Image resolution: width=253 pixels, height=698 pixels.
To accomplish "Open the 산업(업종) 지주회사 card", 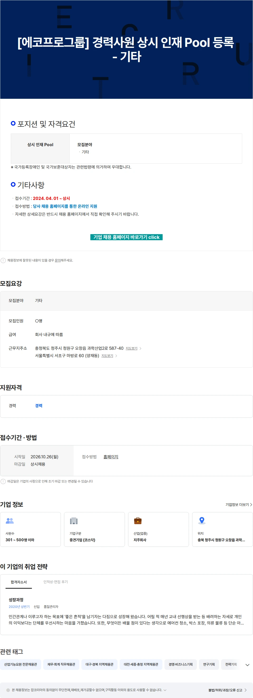I will tap(158, 529).
